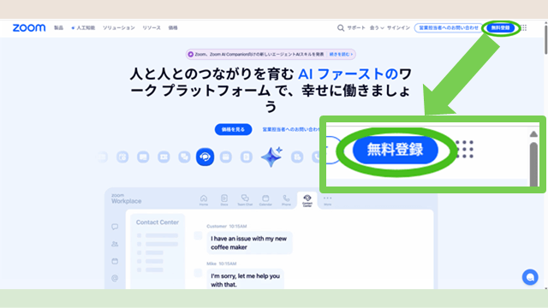Open the リソース menu
Image resolution: width=548 pixels, height=308 pixels.
[152, 28]
